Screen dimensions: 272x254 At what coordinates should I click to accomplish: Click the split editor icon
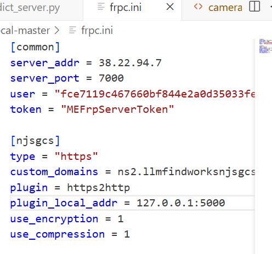pos(254,7)
